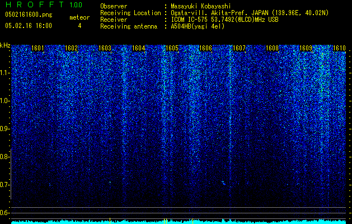Click the gray vertical bar beside the 0.8 kHz label
Screen dimensions: 352x224
[x=11, y=174]
